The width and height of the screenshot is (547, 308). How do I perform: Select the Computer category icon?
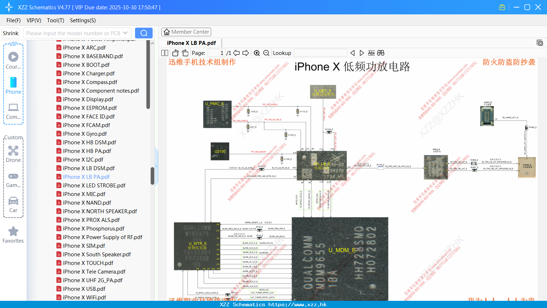coord(13,111)
